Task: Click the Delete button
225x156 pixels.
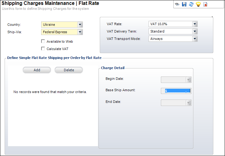Action: pyautogui.click(x=69, y=70)
